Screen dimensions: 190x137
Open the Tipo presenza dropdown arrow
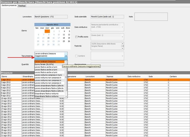[66, 56]
